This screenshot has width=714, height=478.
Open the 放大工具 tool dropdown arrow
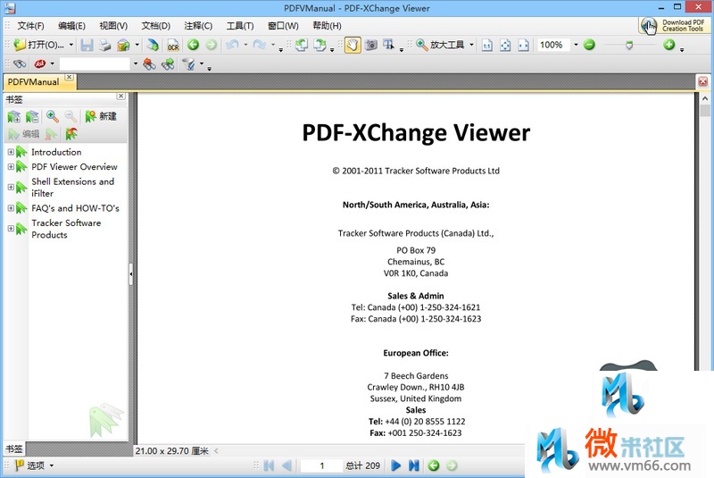point(471,45)
